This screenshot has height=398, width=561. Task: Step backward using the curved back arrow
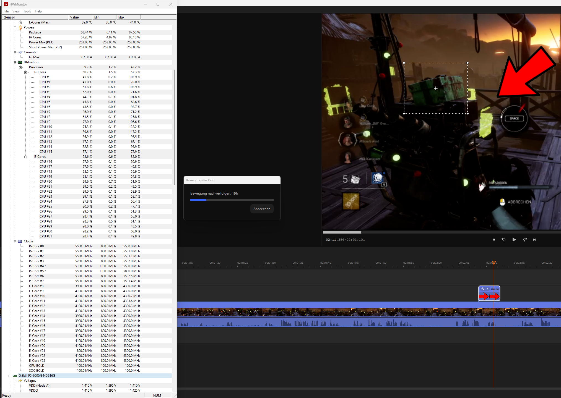503,240
